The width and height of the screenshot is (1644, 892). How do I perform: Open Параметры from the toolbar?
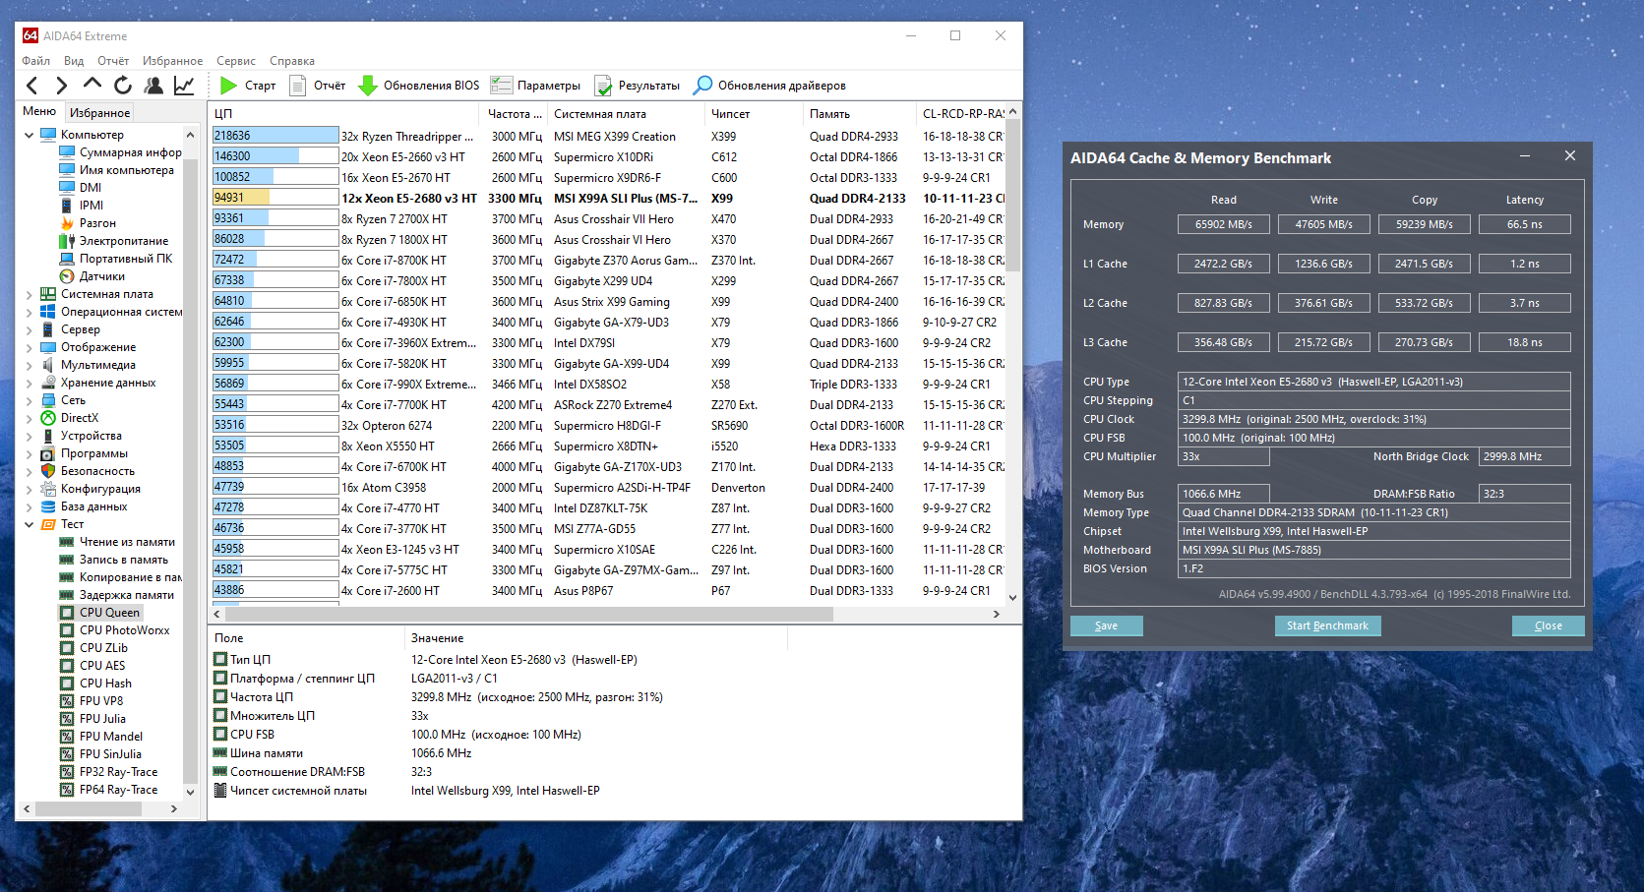point(535,86)
